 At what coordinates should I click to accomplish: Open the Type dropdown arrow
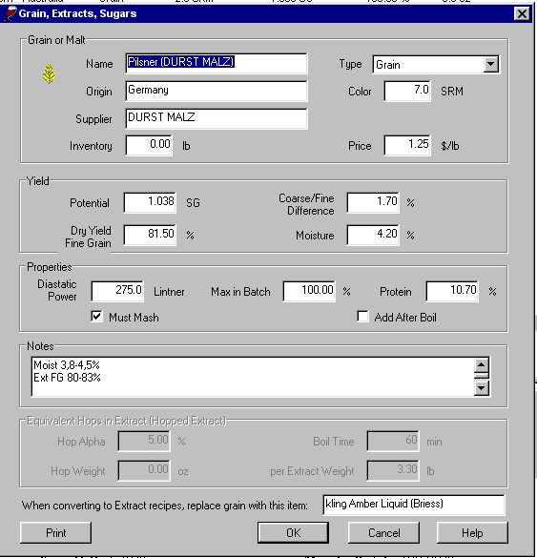pos(490,65)
